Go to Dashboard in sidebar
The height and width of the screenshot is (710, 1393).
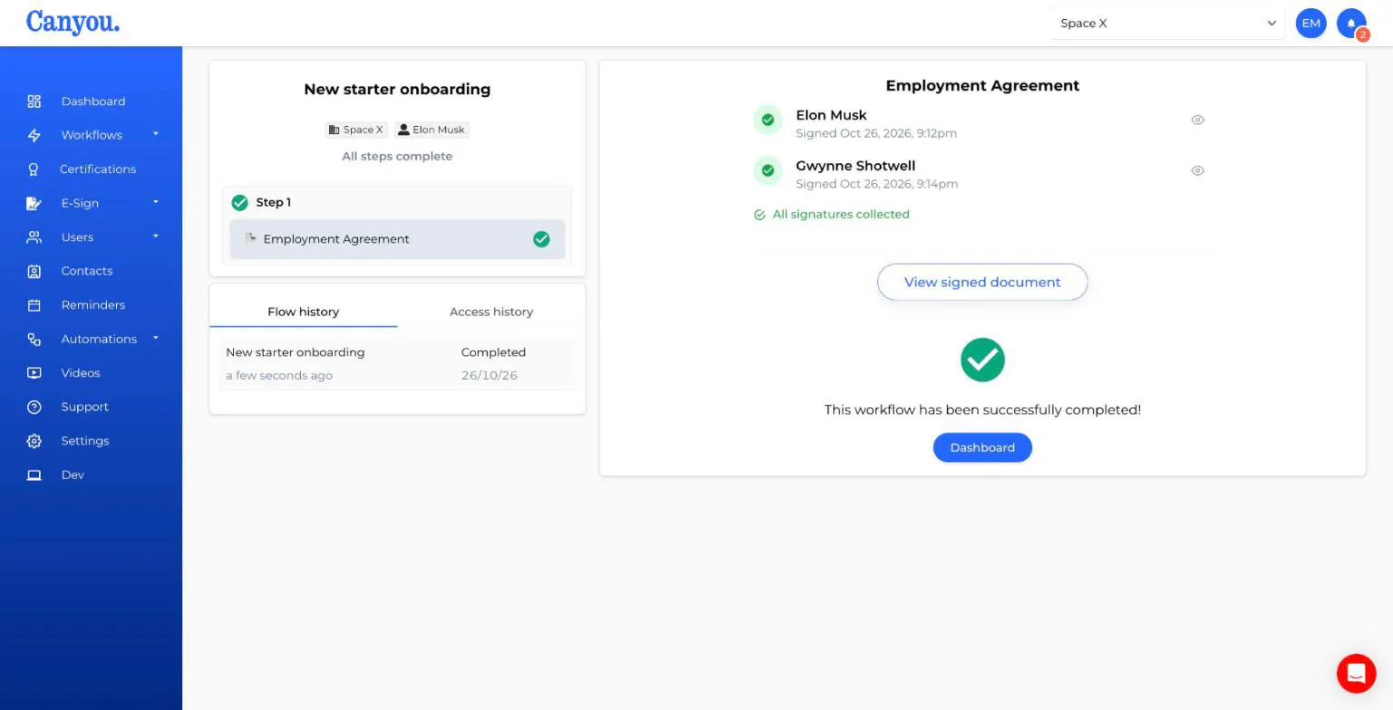[93, 101]
